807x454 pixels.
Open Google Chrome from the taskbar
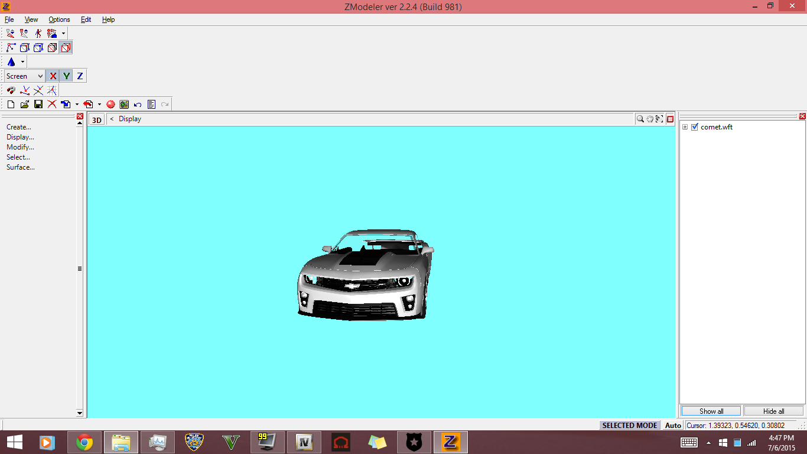click(84, 442)
